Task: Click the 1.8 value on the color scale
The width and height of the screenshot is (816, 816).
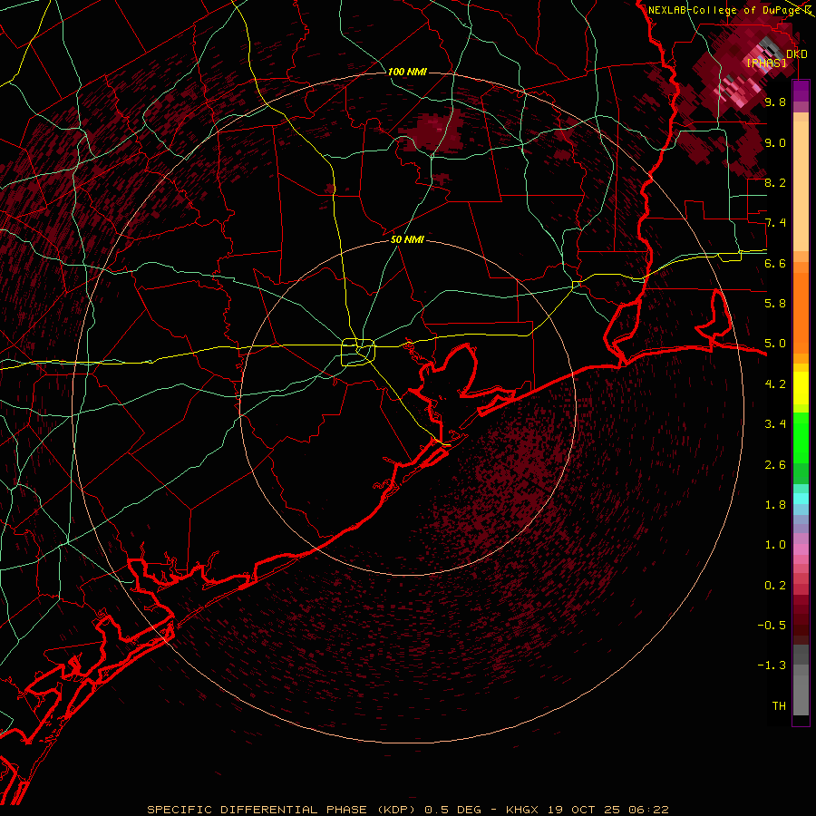Action: [775, 505]
